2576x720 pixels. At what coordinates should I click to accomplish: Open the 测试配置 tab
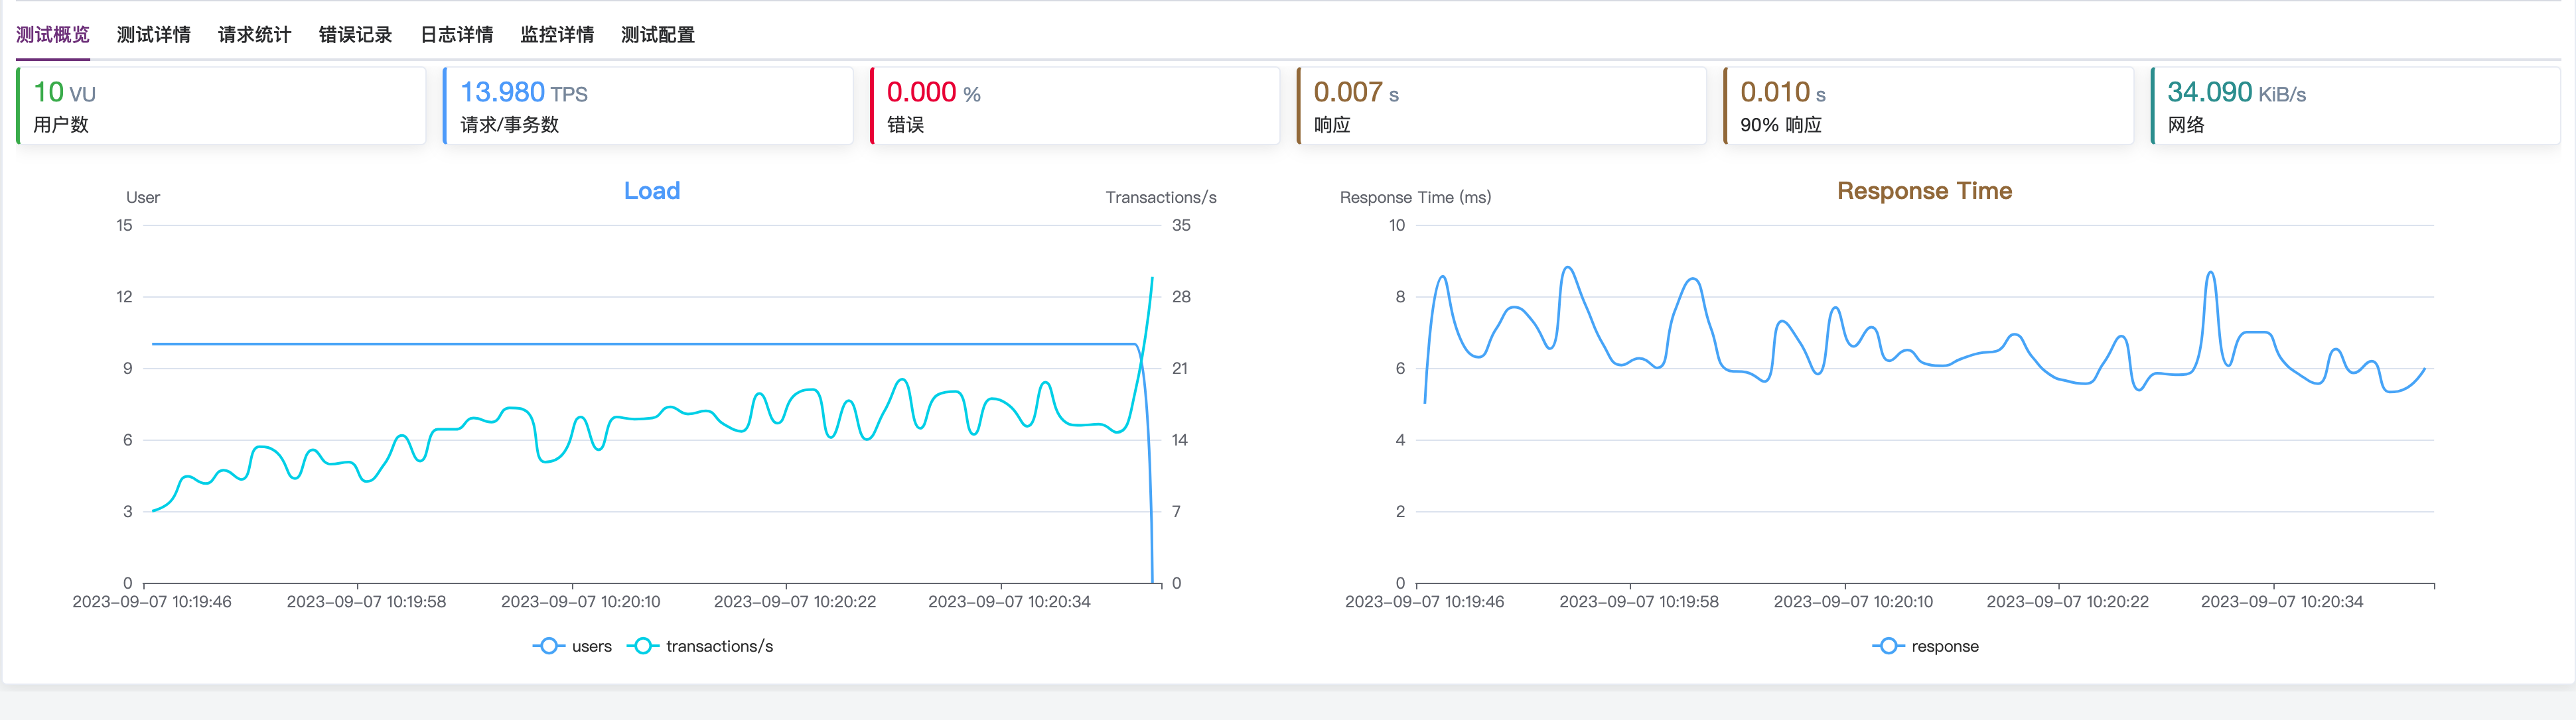pos(658,35)
